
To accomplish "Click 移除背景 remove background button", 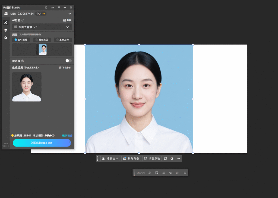I will 131,158.
